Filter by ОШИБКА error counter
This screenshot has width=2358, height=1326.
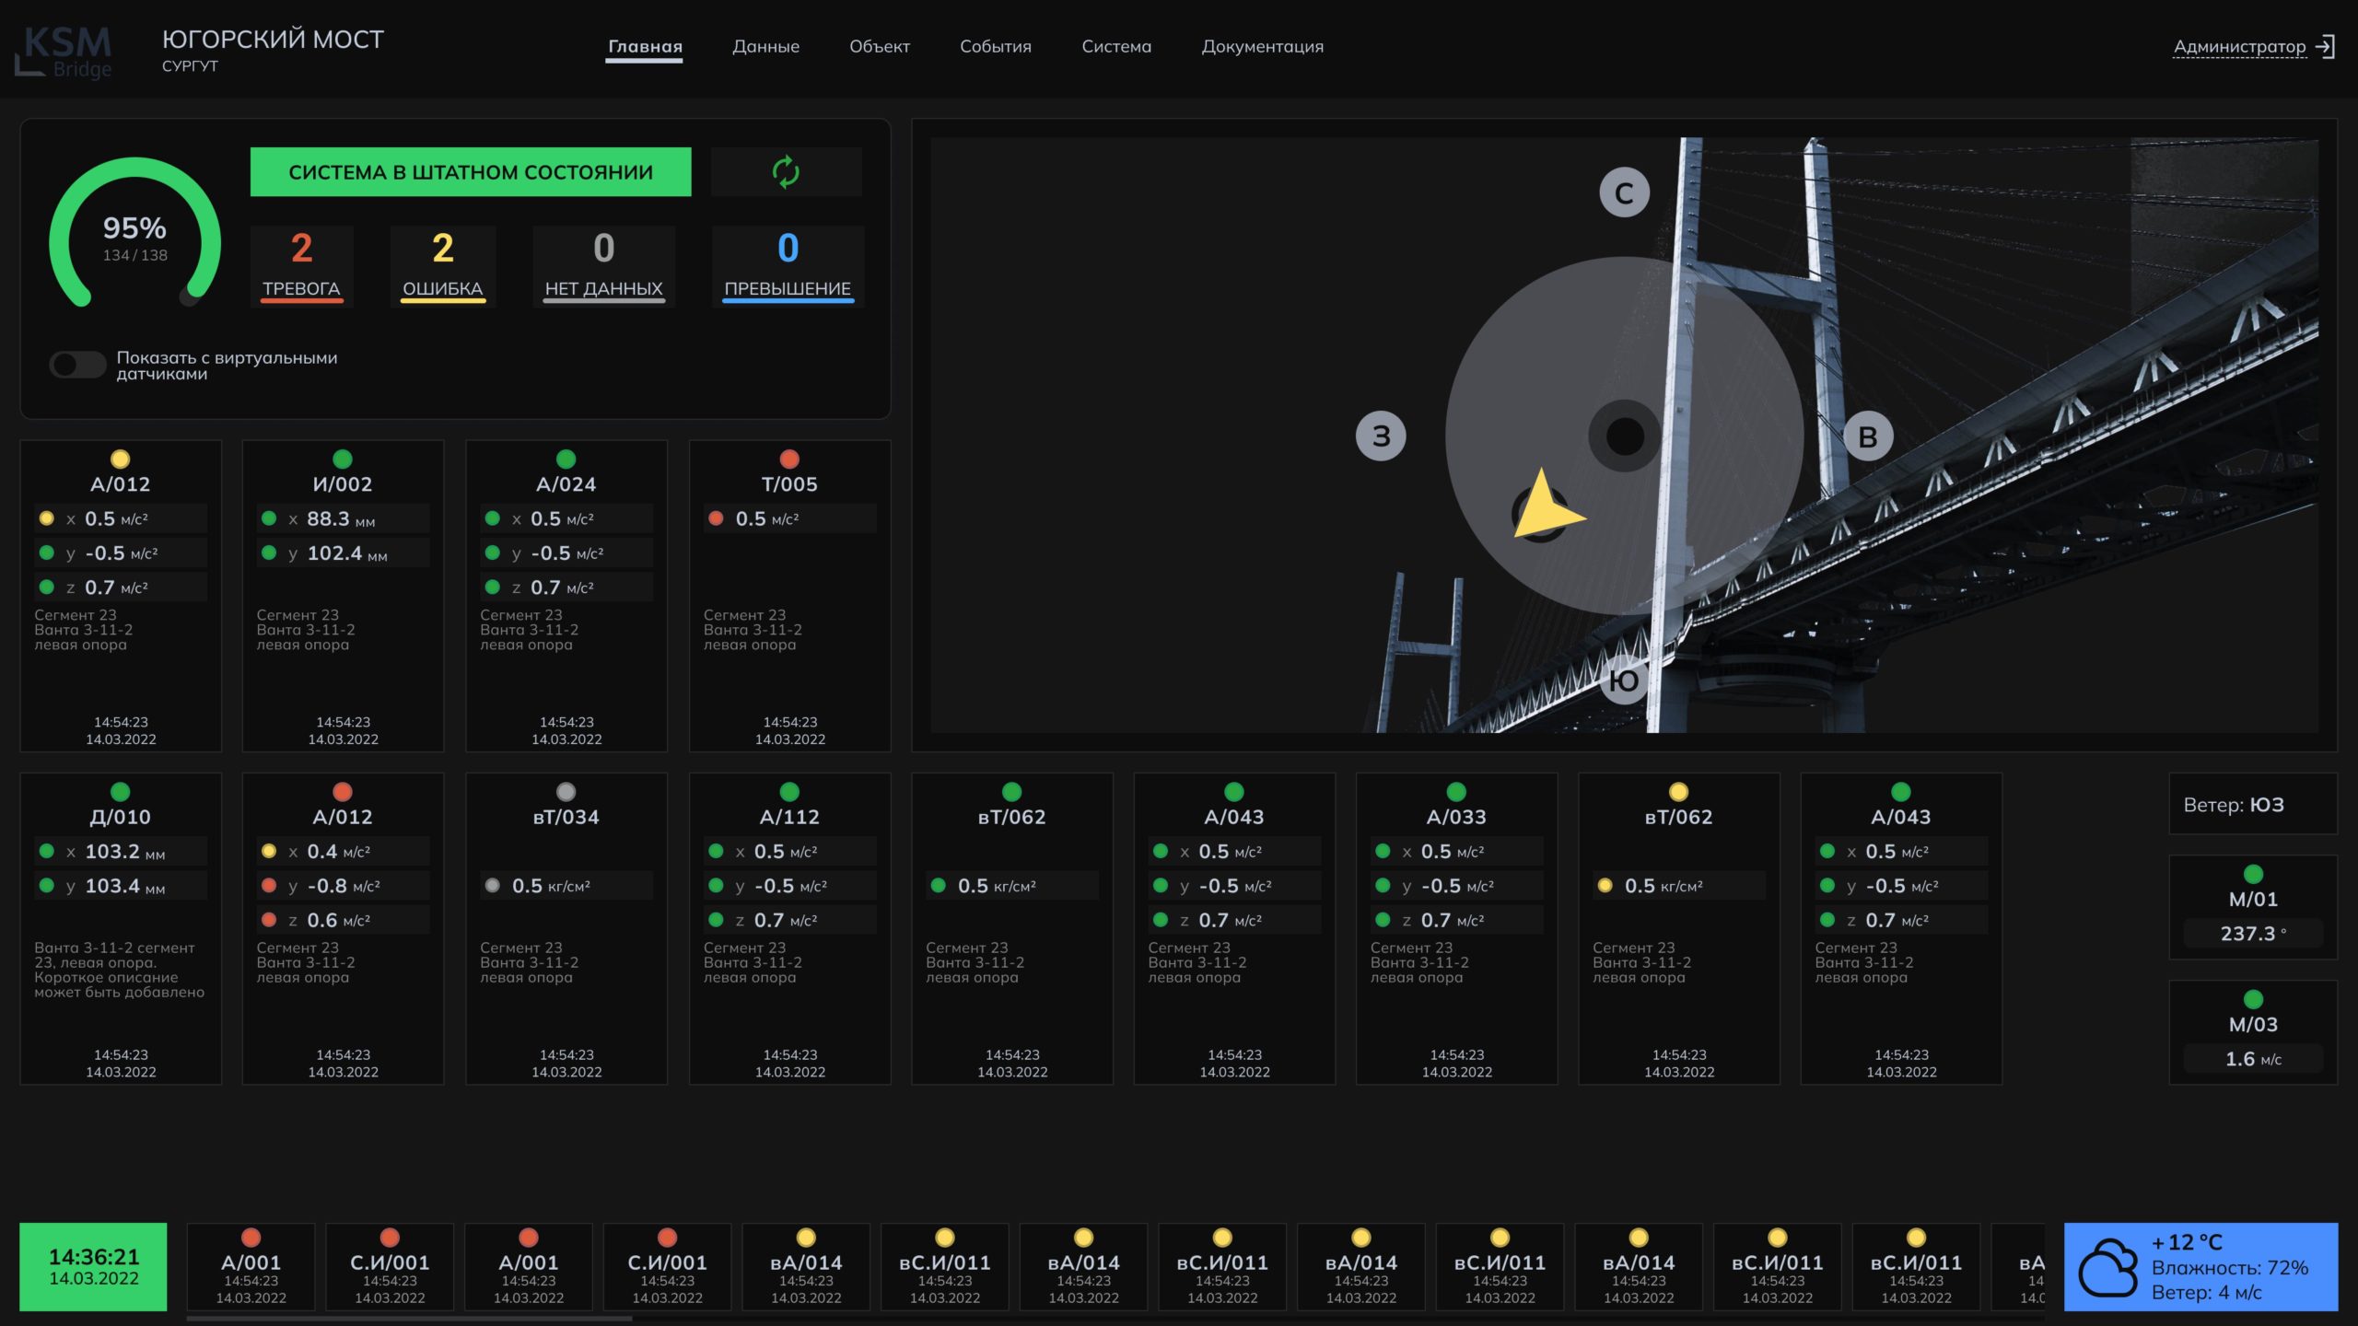[443, 266]
